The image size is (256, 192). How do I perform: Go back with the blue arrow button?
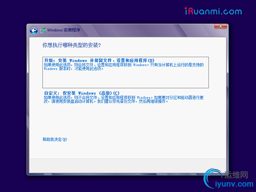pos(34,30)
